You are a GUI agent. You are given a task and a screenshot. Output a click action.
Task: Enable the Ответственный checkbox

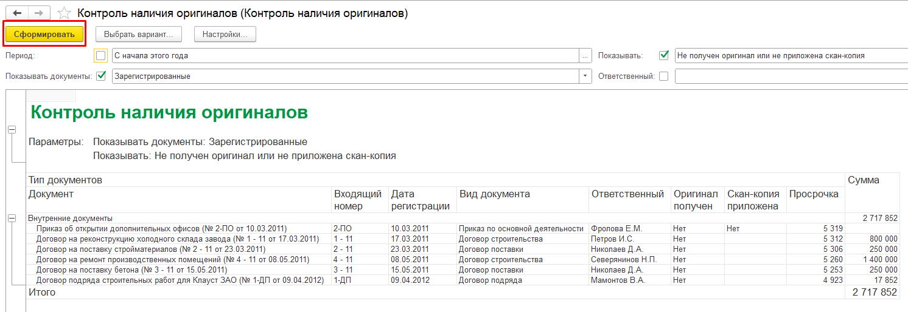(664, 76)
